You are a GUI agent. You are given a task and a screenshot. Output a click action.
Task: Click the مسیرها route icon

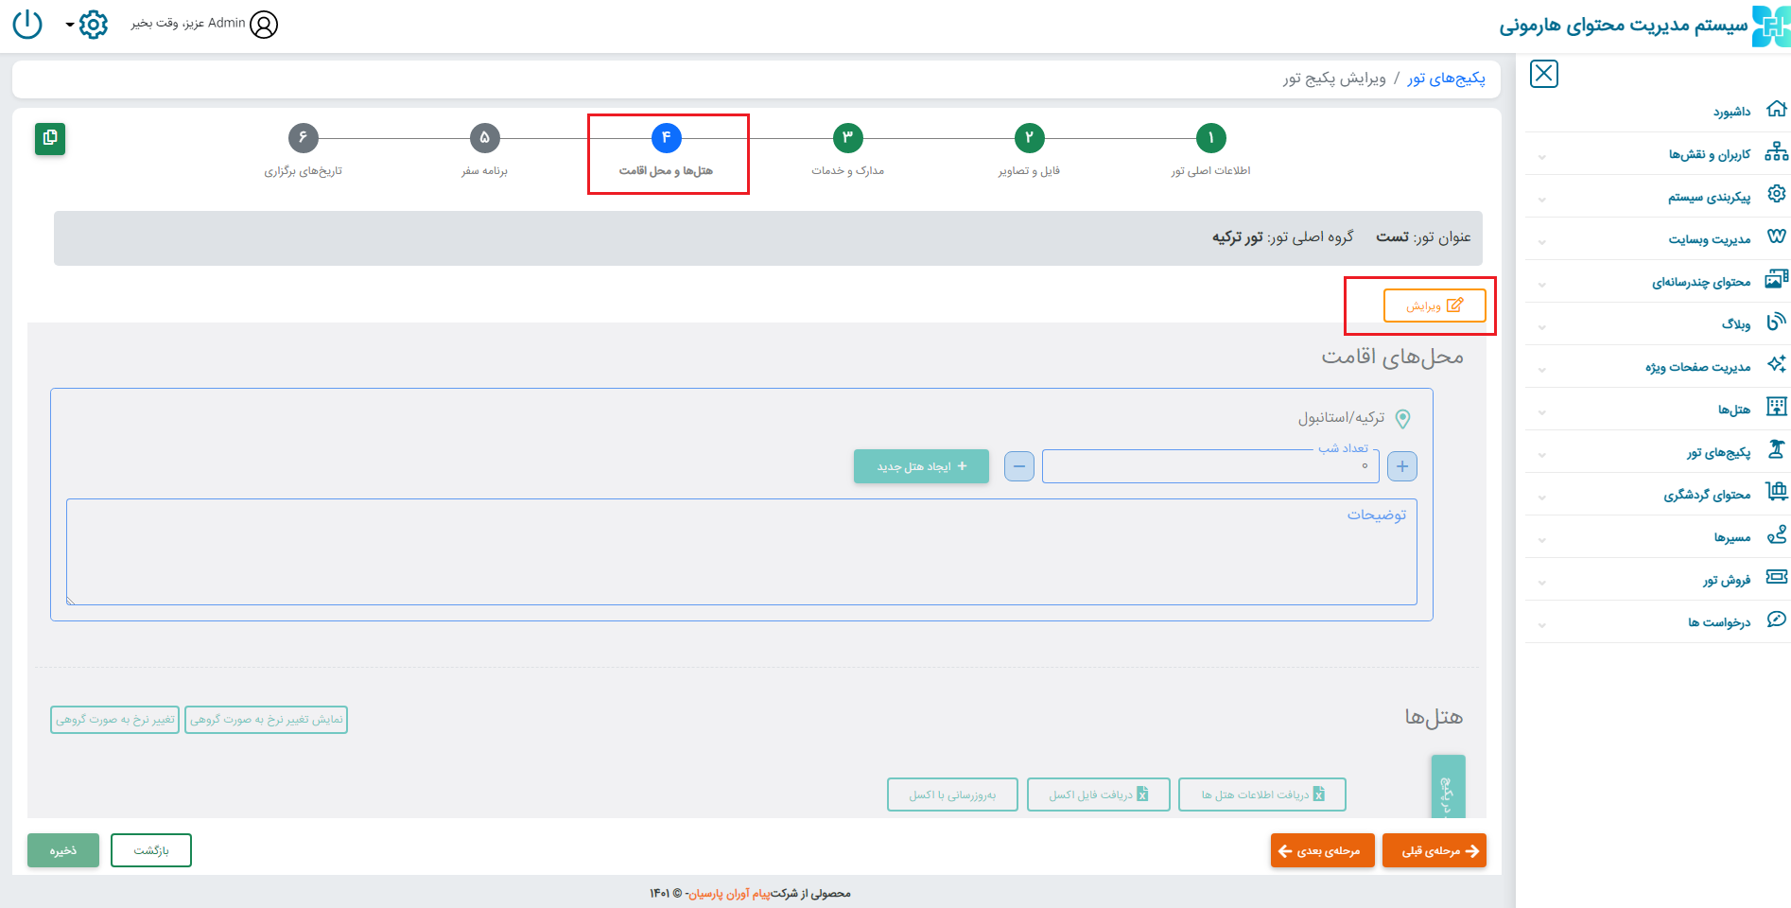pyautogui.click(x=1776, y=535)
